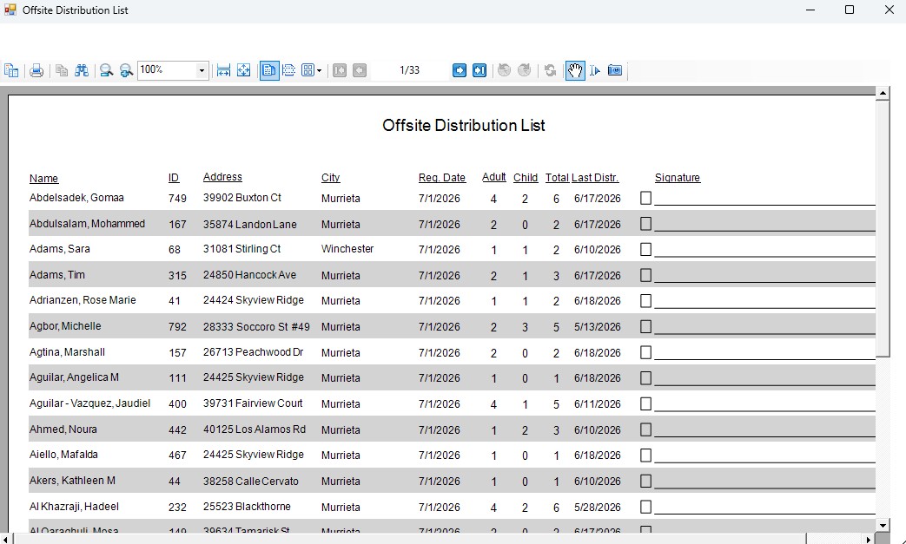Click the vertical scrollbar down arrow
The image size is (906, 544).
[x=883, y=526]
